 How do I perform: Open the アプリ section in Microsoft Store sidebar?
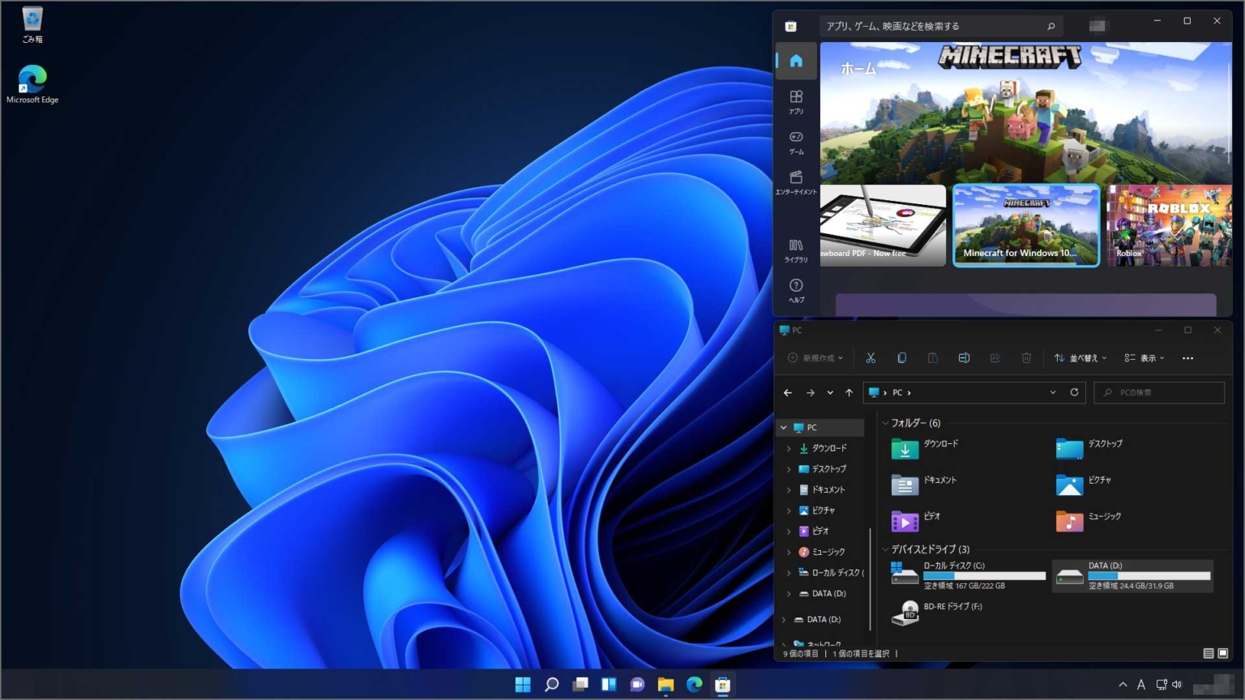click(x=795, y=103)
